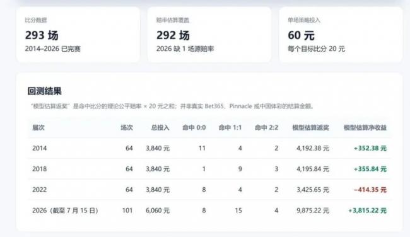This screenshot has height=237, width=410.
Task: Click the matches count '101' for 2026
Action: click(x=127, y=211)
